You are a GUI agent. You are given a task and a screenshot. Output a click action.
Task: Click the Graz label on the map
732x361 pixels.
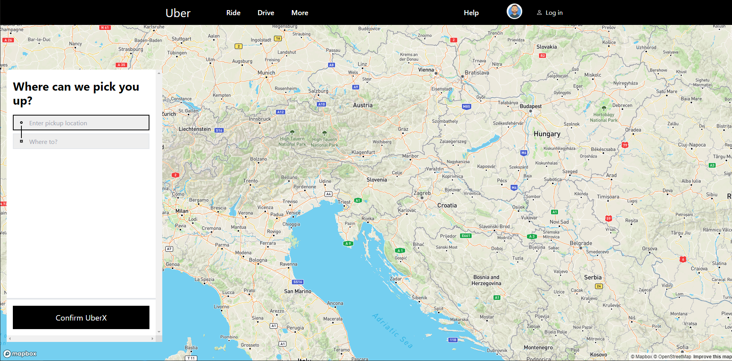click(x=403, y=129)
